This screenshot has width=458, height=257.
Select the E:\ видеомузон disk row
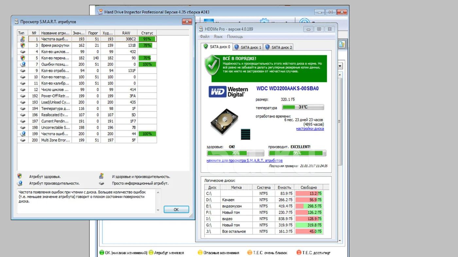tap(264, 206)
